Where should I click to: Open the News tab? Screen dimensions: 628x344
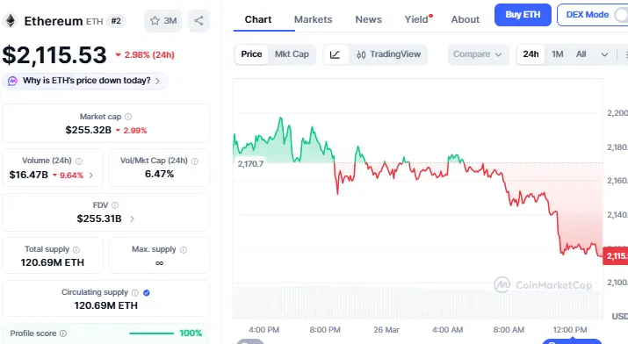[369, 19]
